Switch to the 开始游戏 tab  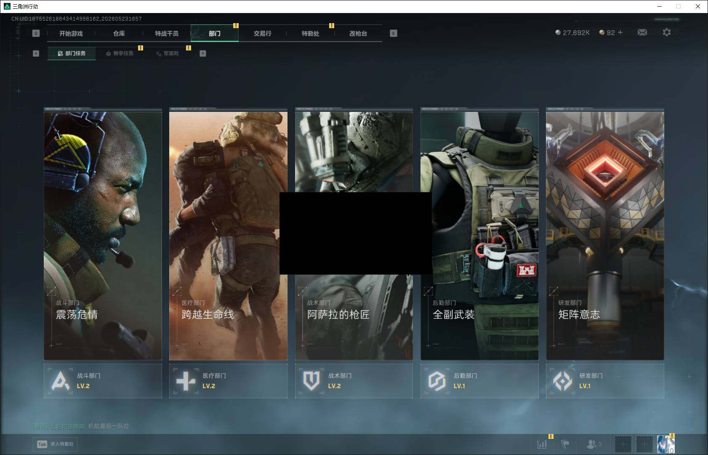click(71, 33)
